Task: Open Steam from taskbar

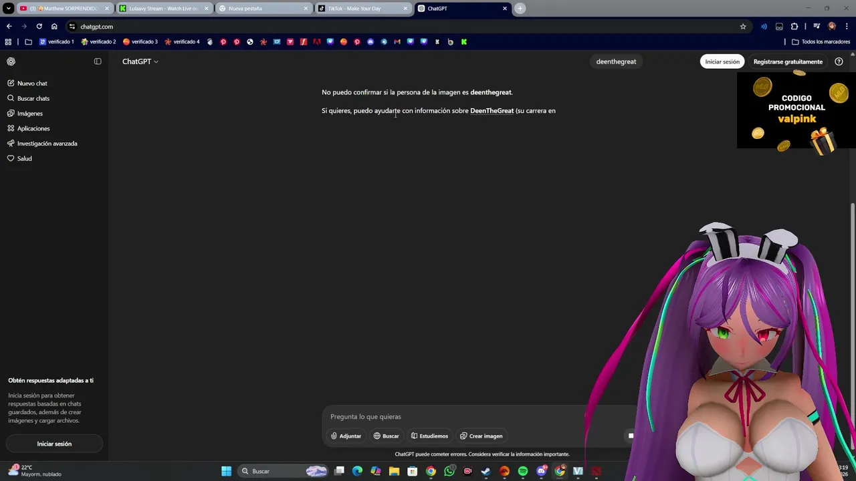Action: pyautogui.click(x=486, y=472)
